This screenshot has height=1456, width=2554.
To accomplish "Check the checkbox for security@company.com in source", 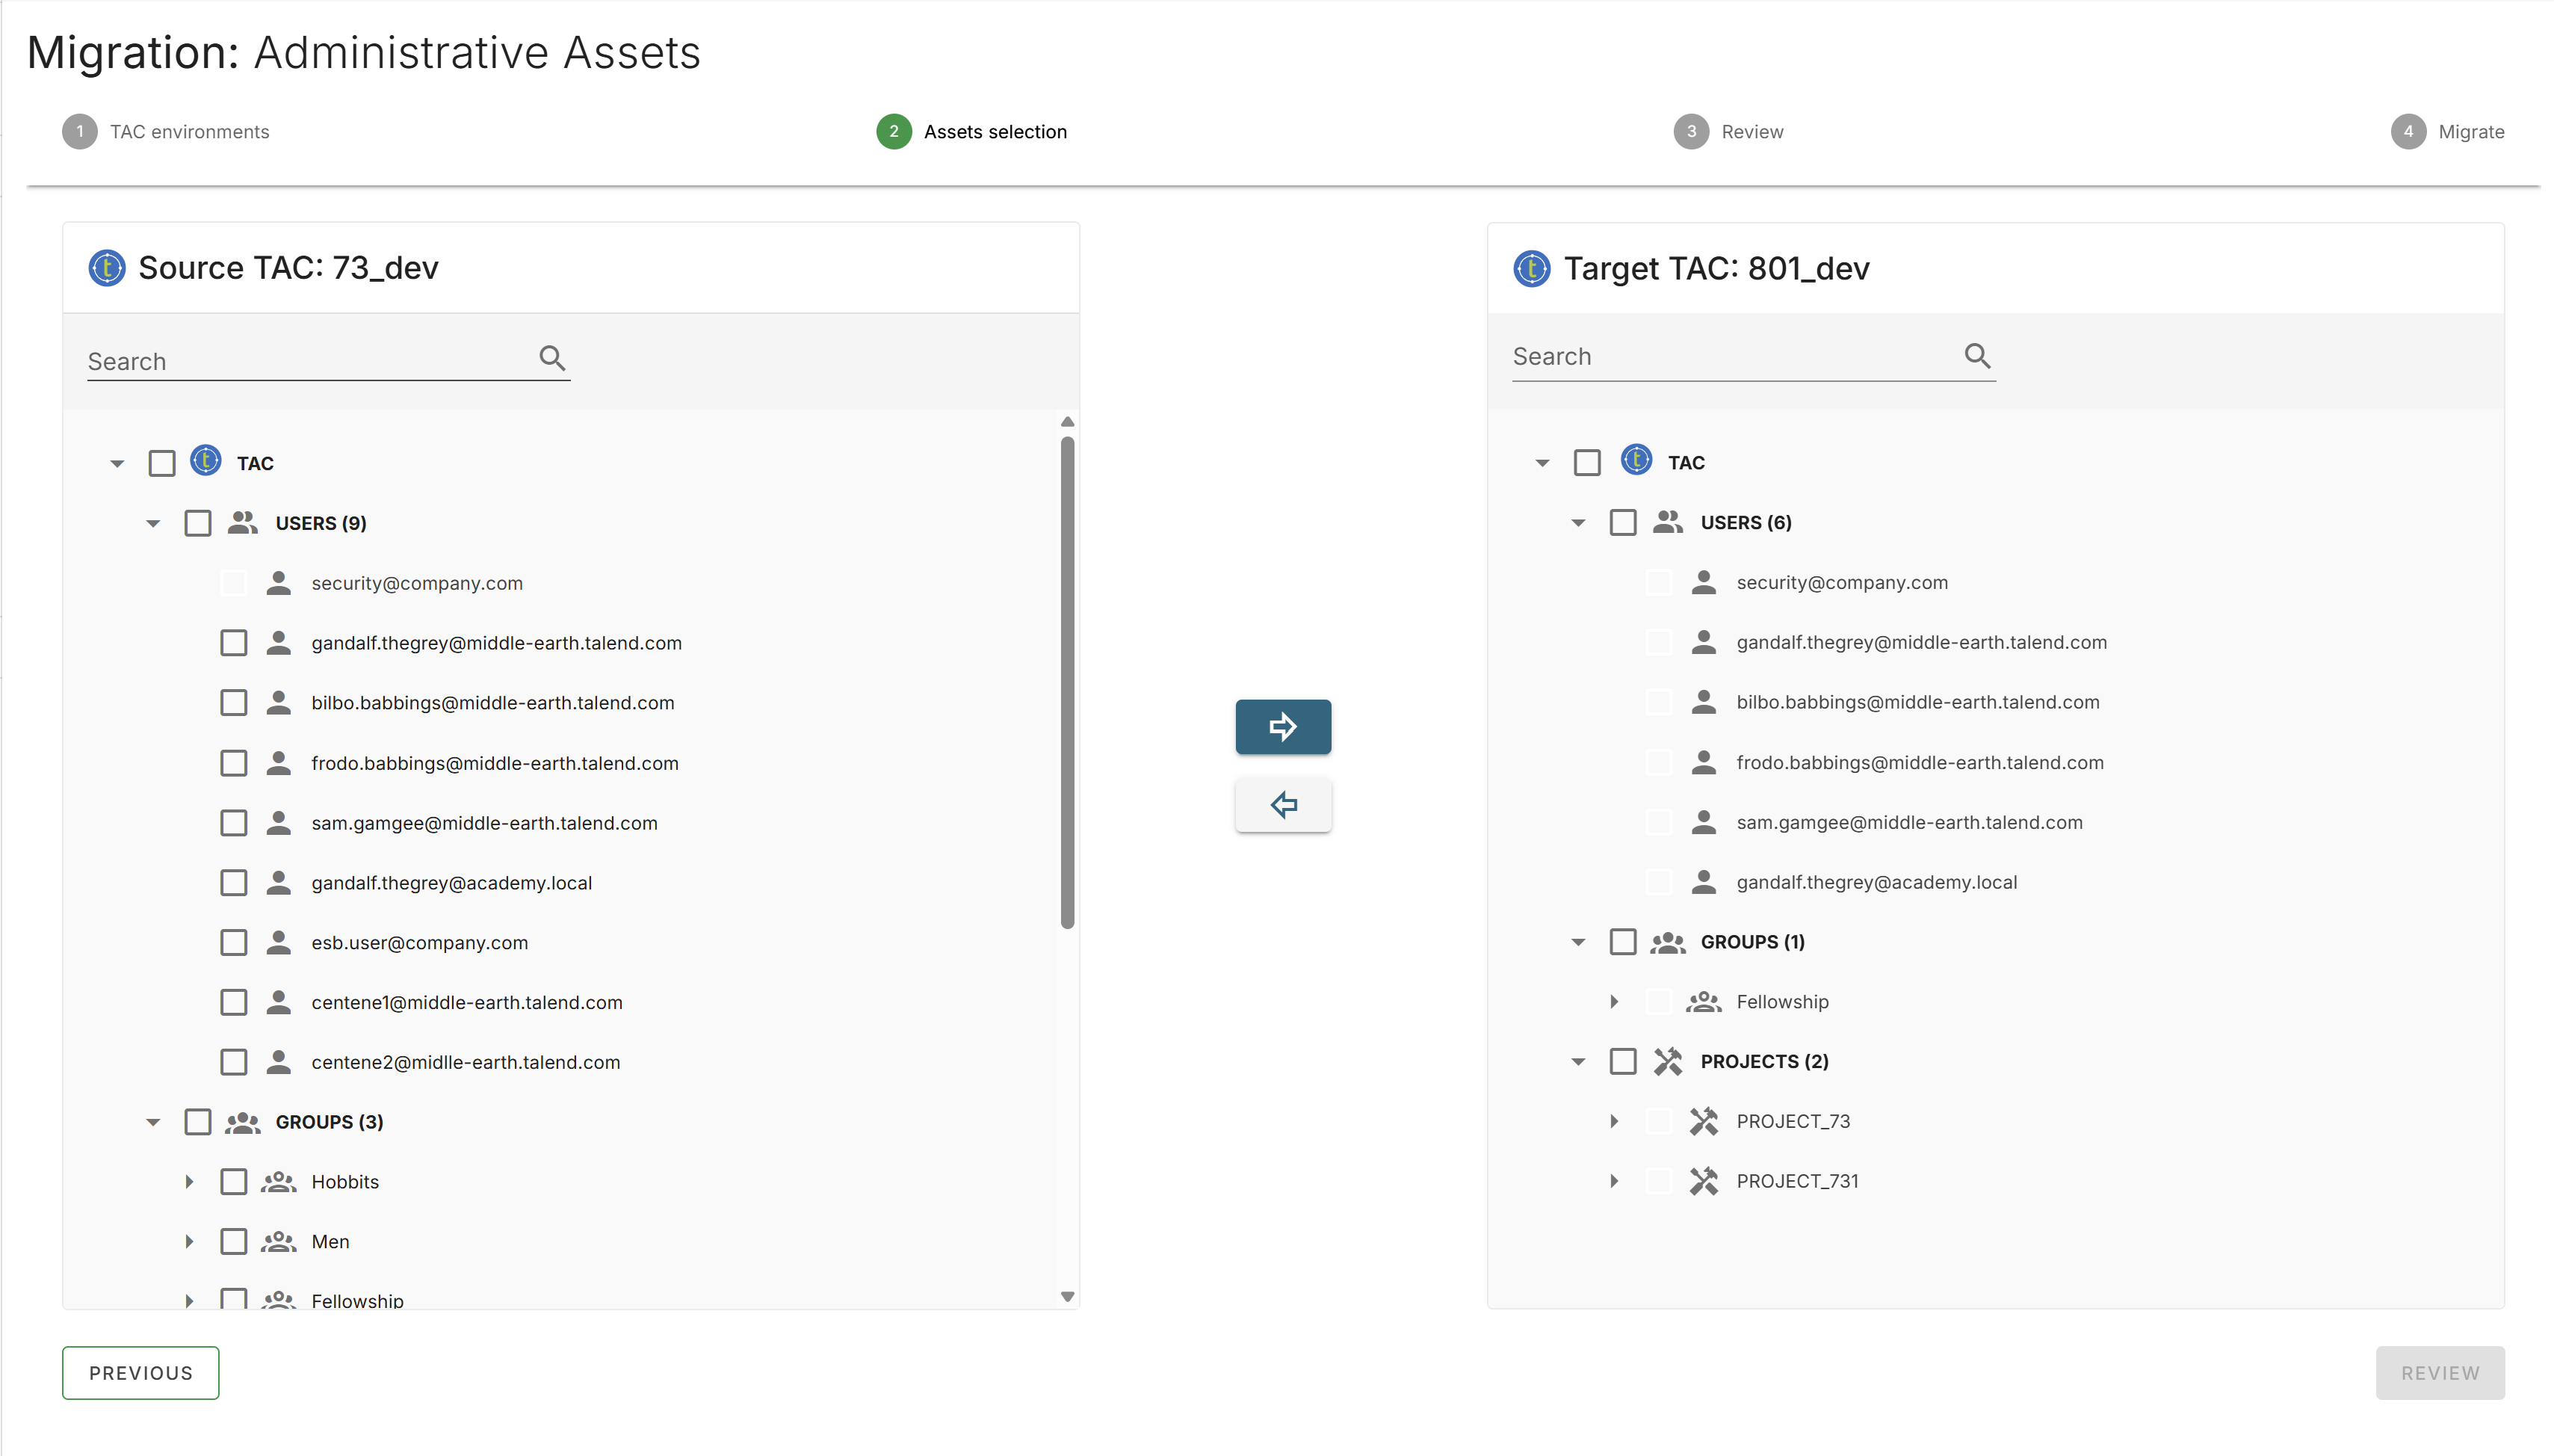I will click(x=234, y=582).
